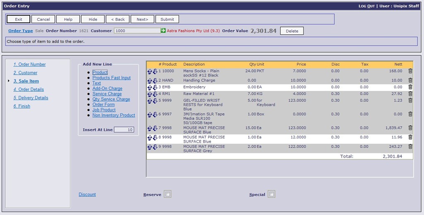Open step 4. Order Details
Screen dimensions: 424x215
(29, 89)
